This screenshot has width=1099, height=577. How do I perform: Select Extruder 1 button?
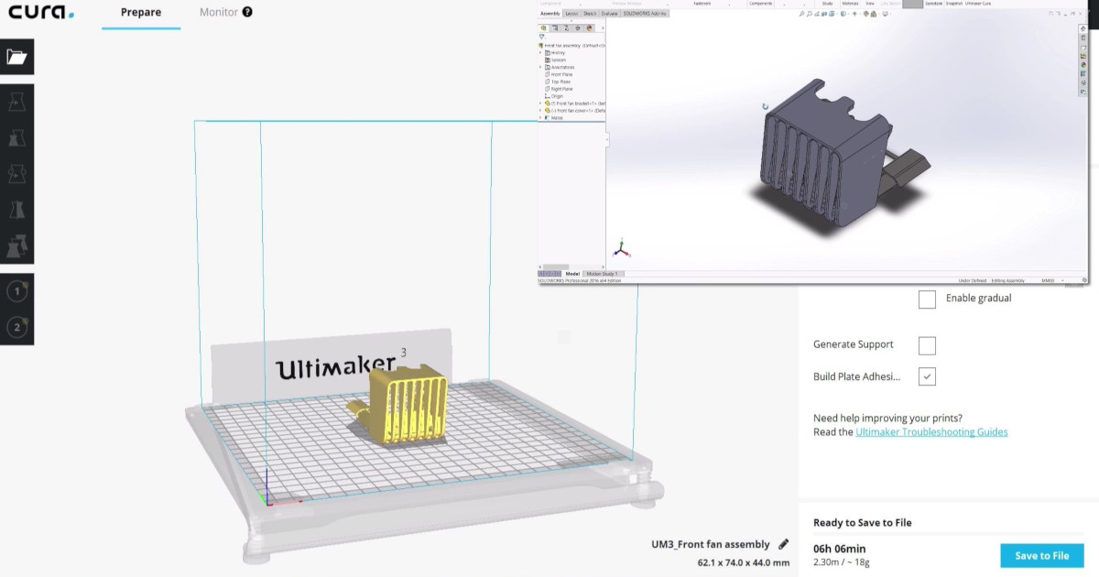[16, 291]
